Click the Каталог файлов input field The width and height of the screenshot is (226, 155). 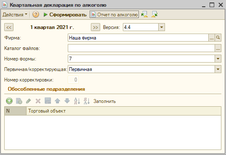click(141, 48)
